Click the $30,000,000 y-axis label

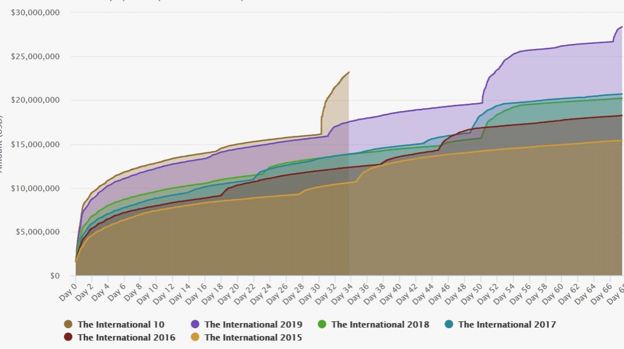coord(36,12)
